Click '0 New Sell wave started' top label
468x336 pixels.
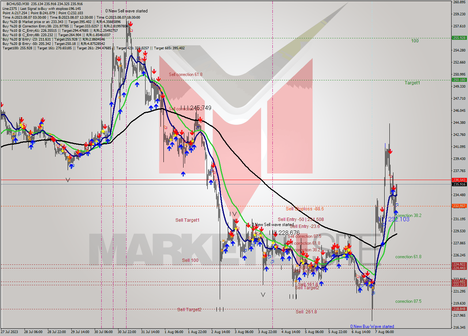127,11
